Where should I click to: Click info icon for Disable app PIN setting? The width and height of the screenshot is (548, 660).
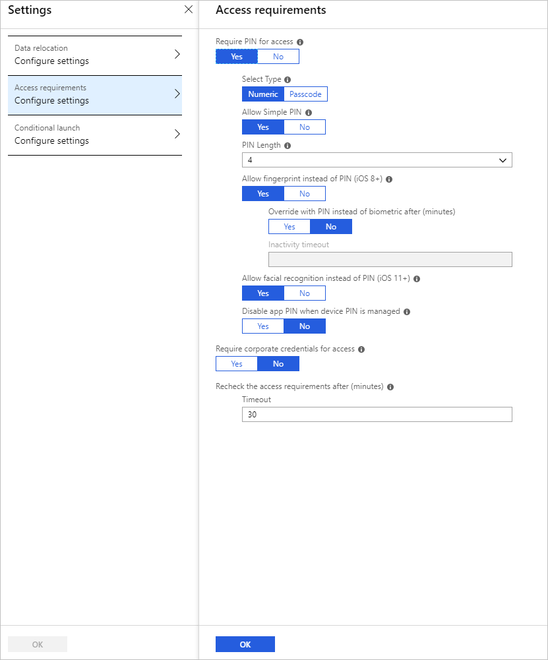tap(407, 312)
